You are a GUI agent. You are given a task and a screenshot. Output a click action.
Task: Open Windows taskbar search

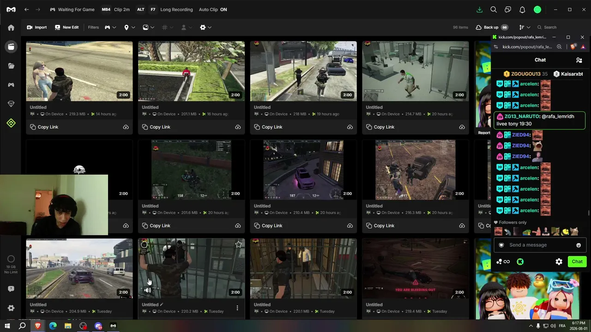pyautogui.click(x=22, y=326)
